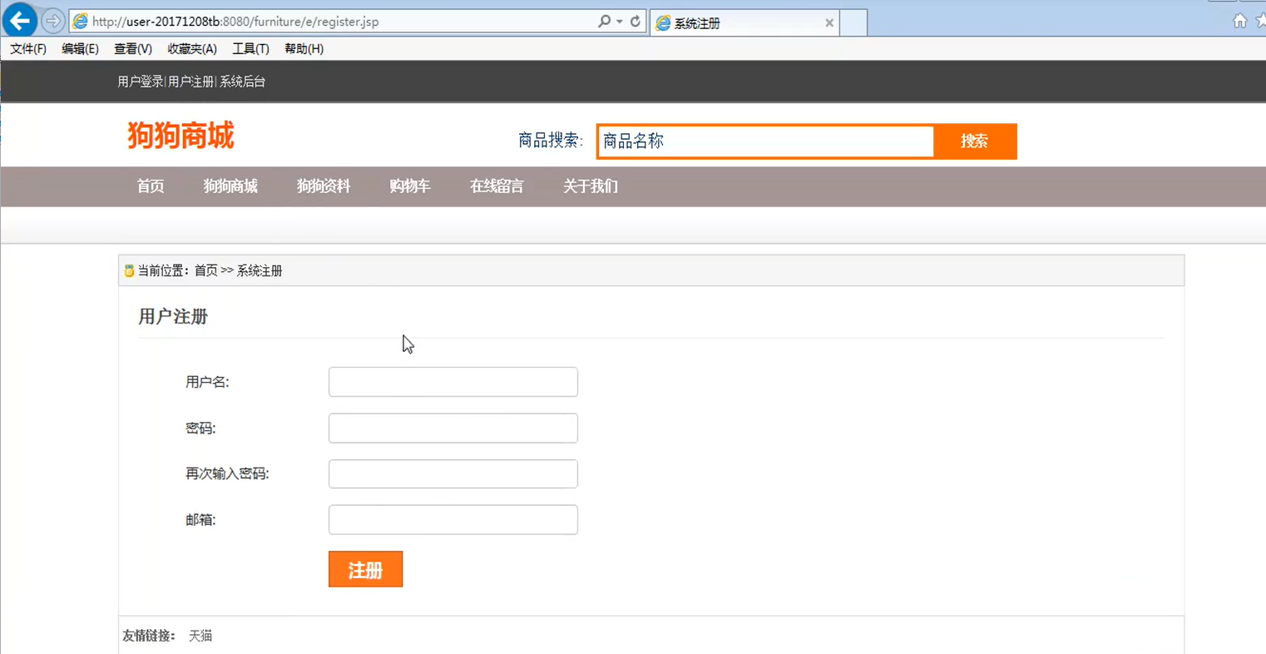Click the 商品搜索: label
Screen dimensions: 1266x654
tap(551, 141)
